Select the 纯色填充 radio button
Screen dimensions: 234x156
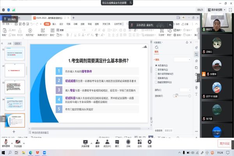tap(156, 66)
